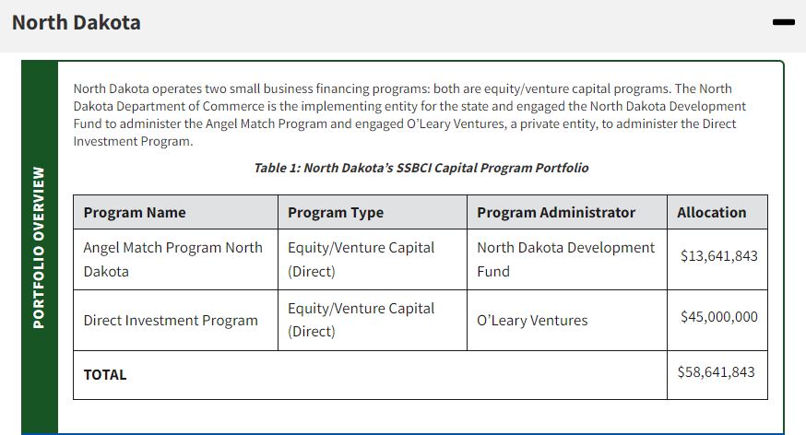Click the Allocation column header
The image size is (806, 435).
click(x=717, y=212)
